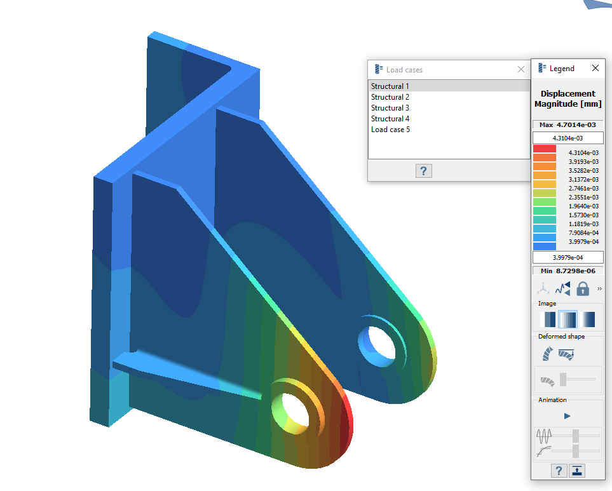Select Load case 5 in list

(391, 130)
